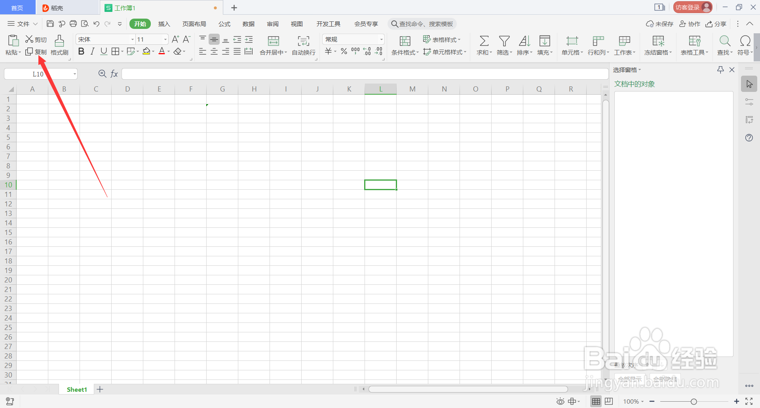Click the Conditional Formatting (条件格式) icon
760x408 pixels.
point(405,41)
